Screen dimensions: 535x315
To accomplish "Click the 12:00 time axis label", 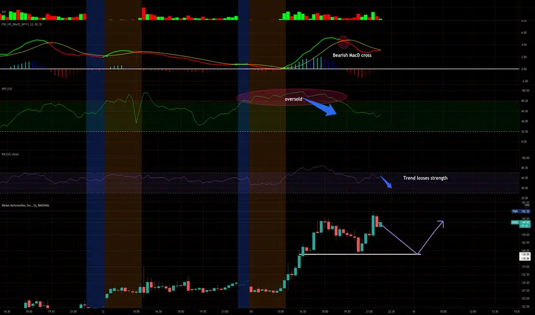I will click(x=472, y=312).
